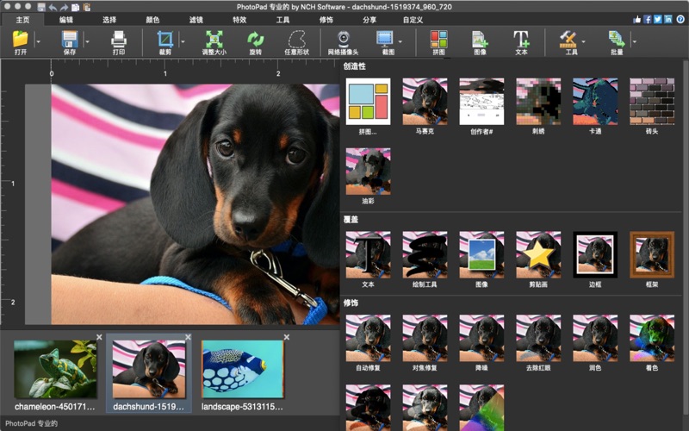Viewport: 689px width, 431px height.
Task: Expand the 保存 (Save) dropdown arrow
Action: click(87, 41)
